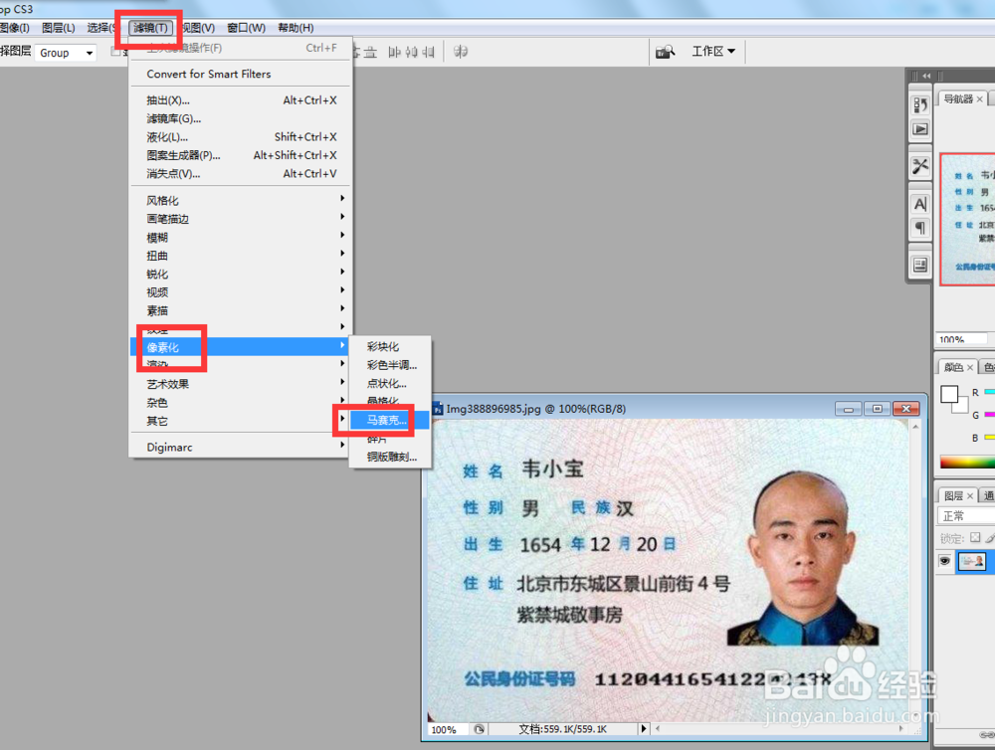Click the distribute right edges icon
The image size is (995, 750).
428,52
